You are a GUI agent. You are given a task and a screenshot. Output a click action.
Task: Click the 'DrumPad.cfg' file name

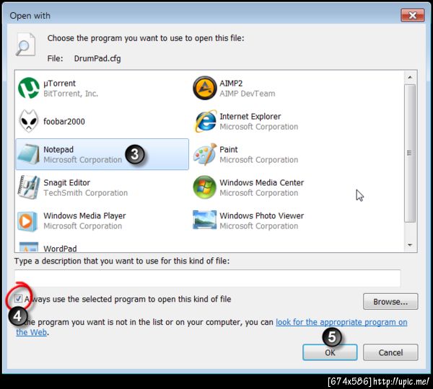tap(97, 58)
